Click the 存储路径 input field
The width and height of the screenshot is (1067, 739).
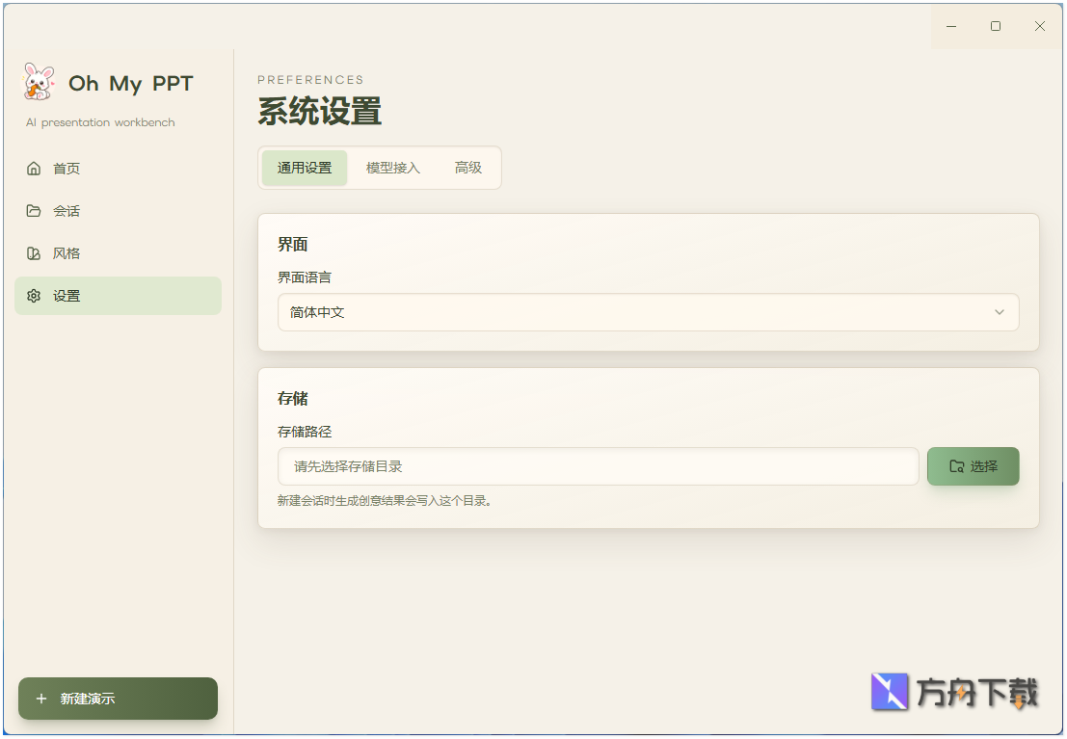pos(599,466)
